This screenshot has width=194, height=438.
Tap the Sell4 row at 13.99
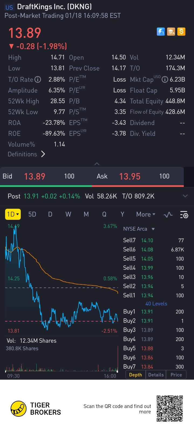pos(154,268)
